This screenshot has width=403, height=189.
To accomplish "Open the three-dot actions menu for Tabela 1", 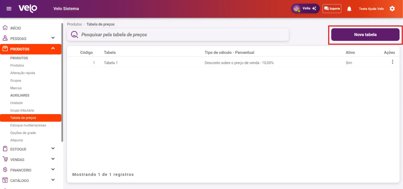I will [x=392, y=62].
